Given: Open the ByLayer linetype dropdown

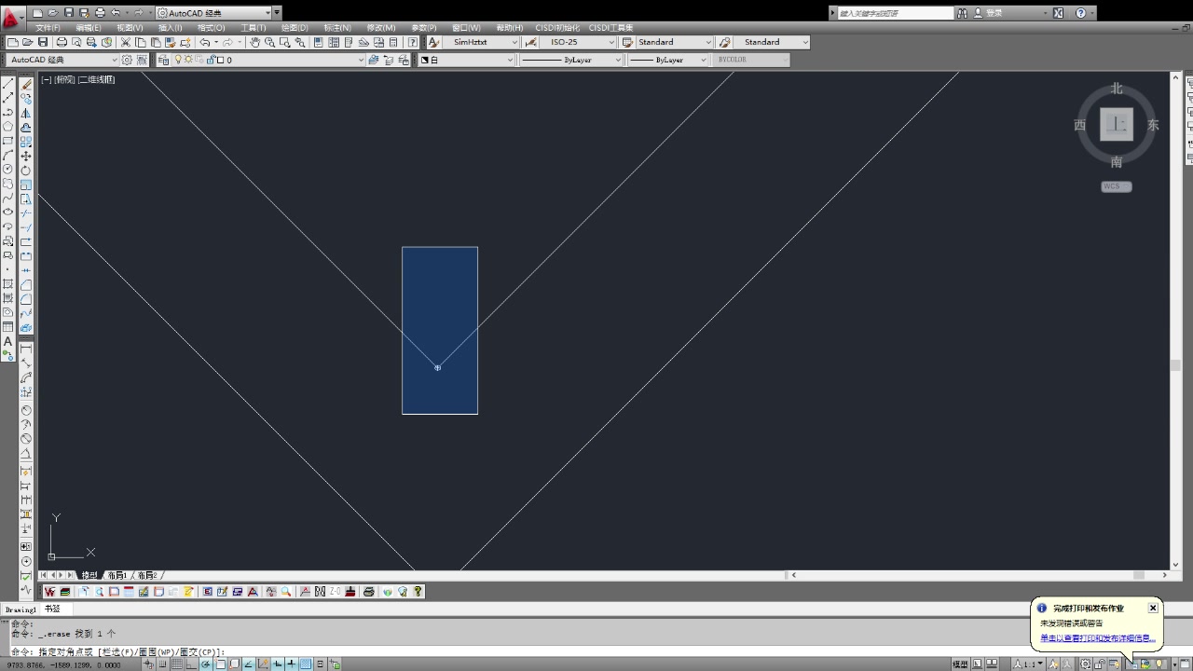Looking at the screenshot, I should click(570, 60).
